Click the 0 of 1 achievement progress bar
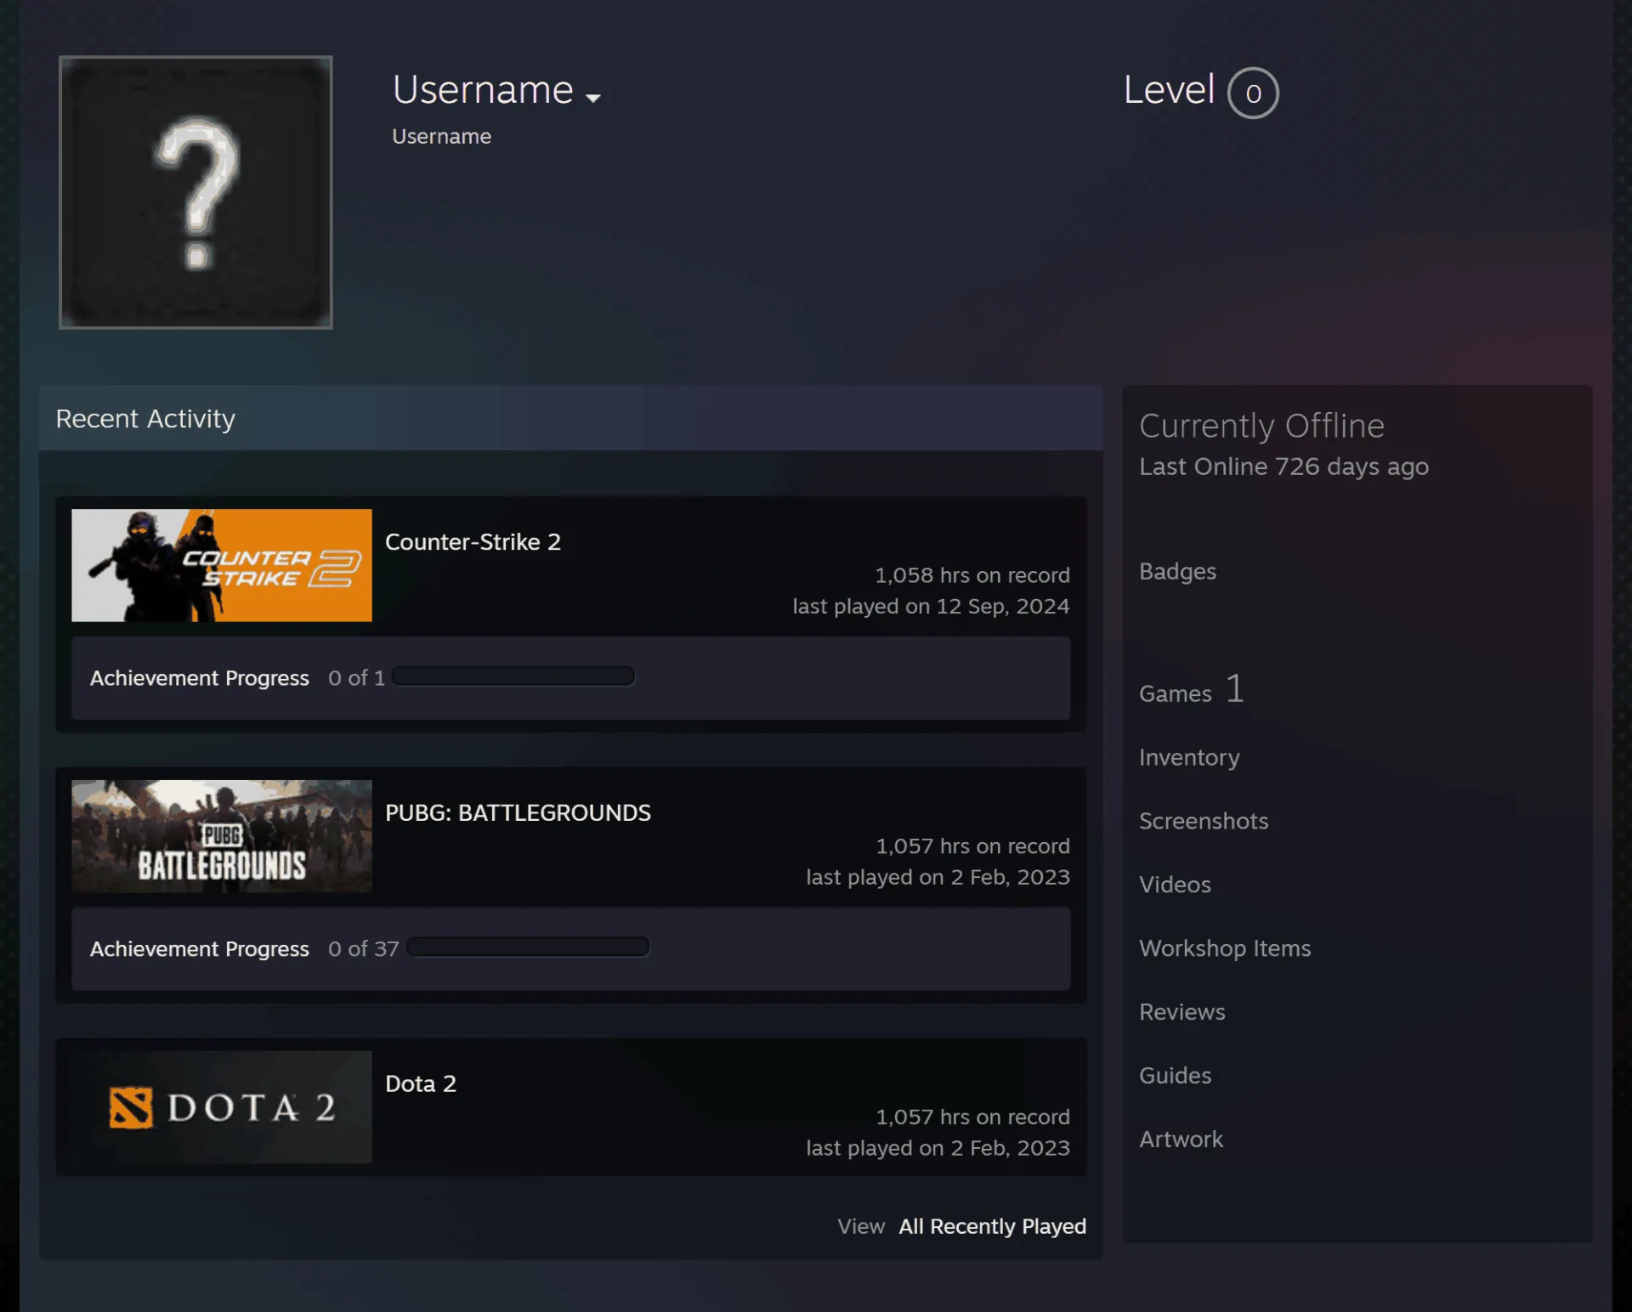 (x=513, y=676)
